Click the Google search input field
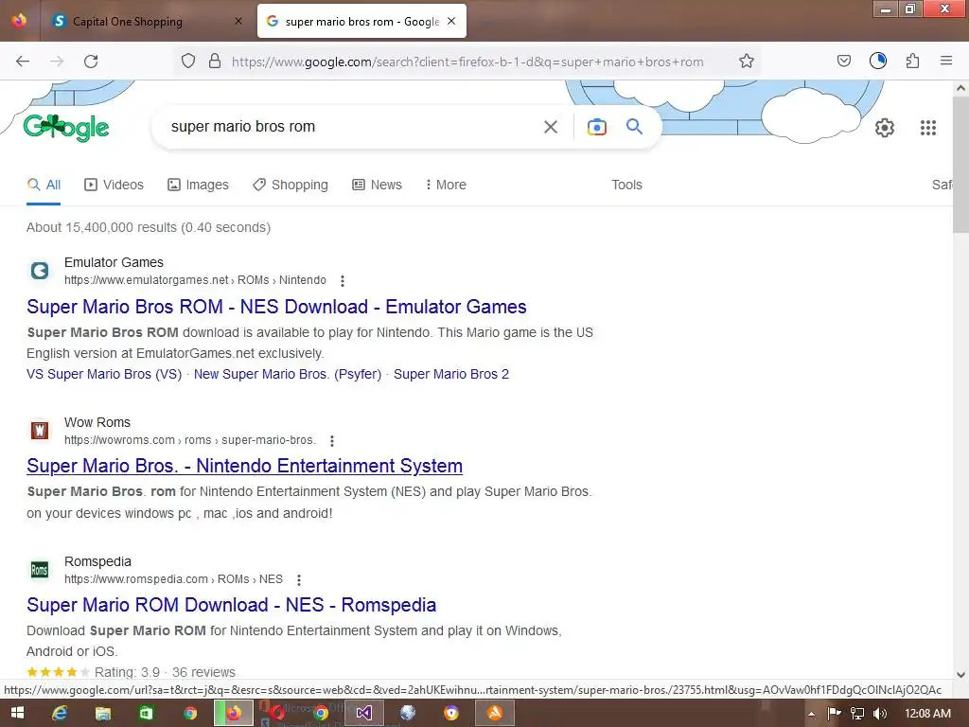This screenshot has width=969, height=727. [x=352, y=127]
